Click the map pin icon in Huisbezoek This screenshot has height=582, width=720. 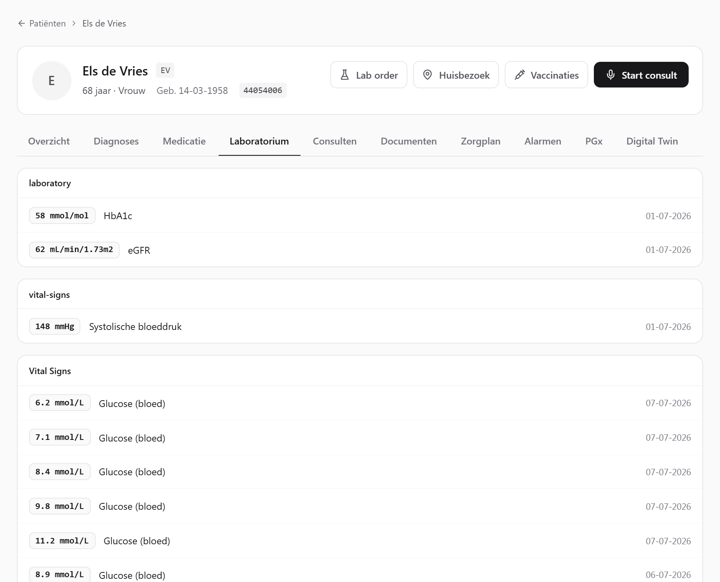pyautogui.click(x=427, y=75)
